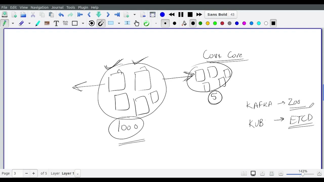Open the custom color square button
This screenshot has width=324, height=182.
tap(273, 24)
